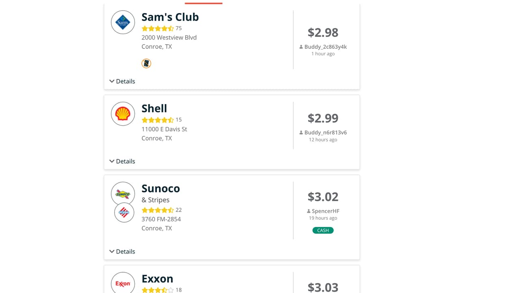This screenshot has height=293, width=520.
Task: Click Shell's star rating stars
Action: tap(158, 119)
